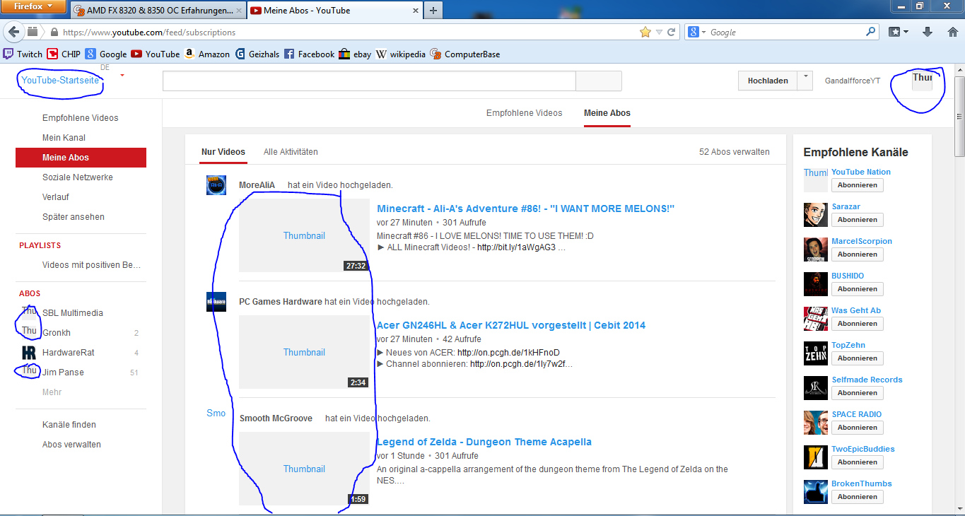Click the PC Games Hardware channel avatar
The image size is (965, 516).
click(x=216, y=302)
